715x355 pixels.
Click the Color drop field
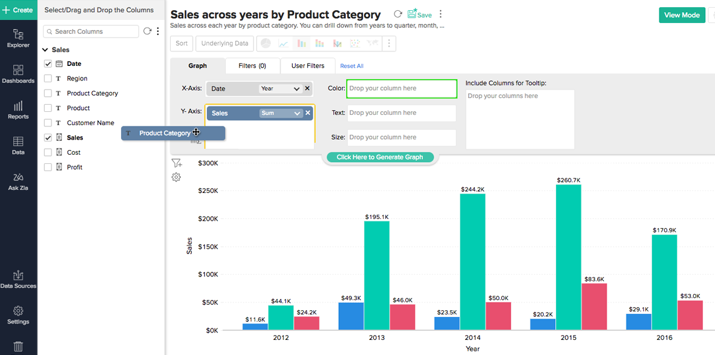[x=402, y=88]
